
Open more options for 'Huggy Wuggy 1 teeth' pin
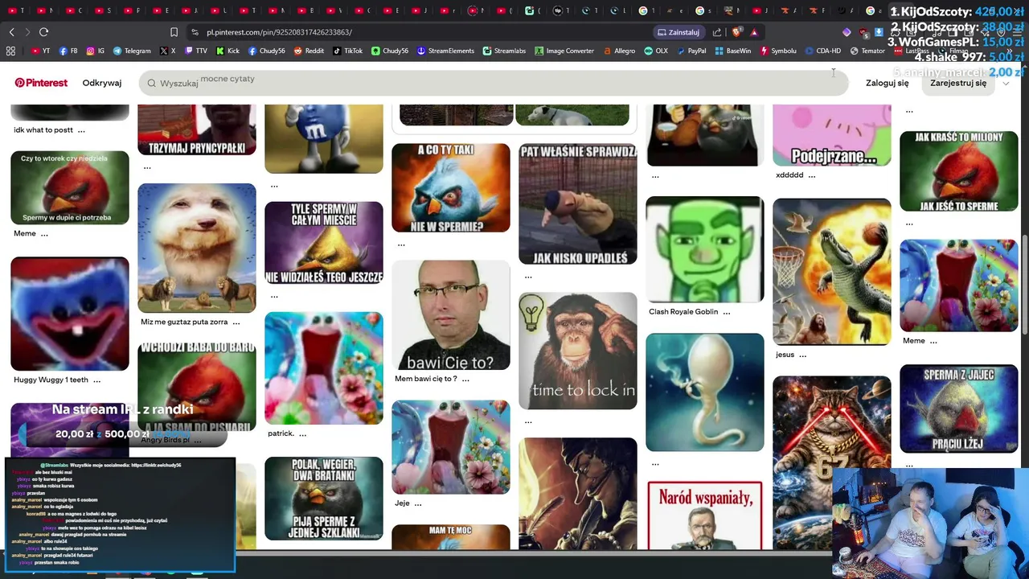(x=96, y=380)
